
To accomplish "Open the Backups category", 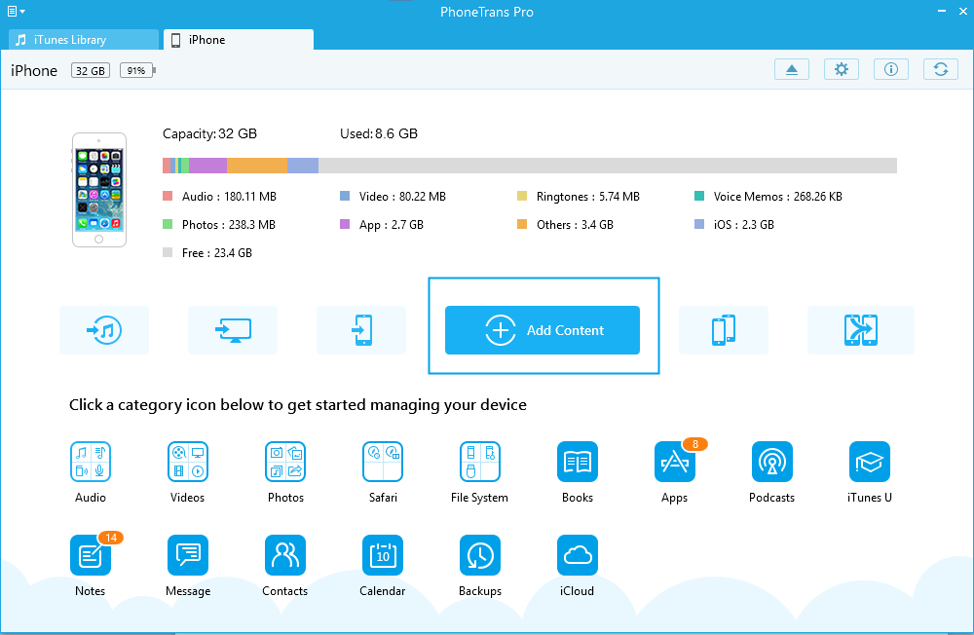I will [479, 555].
